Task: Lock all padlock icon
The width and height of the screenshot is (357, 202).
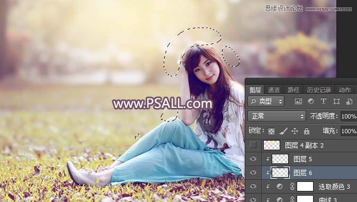Action: 307,131
